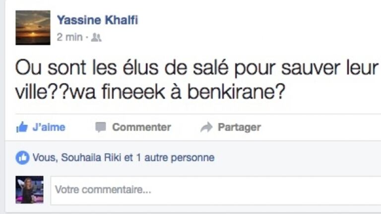Open the post's "2 min" timestamp
Screen dimensions: 381x214
(69, 37)
